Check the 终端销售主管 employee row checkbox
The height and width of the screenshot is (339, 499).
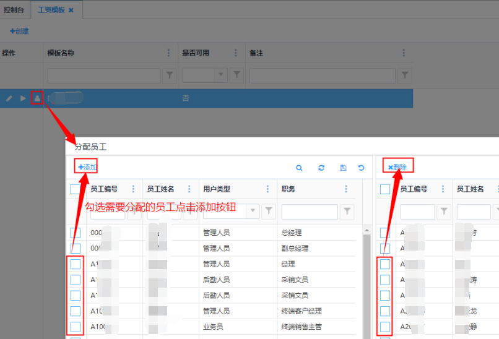click(x=76, y=327)
